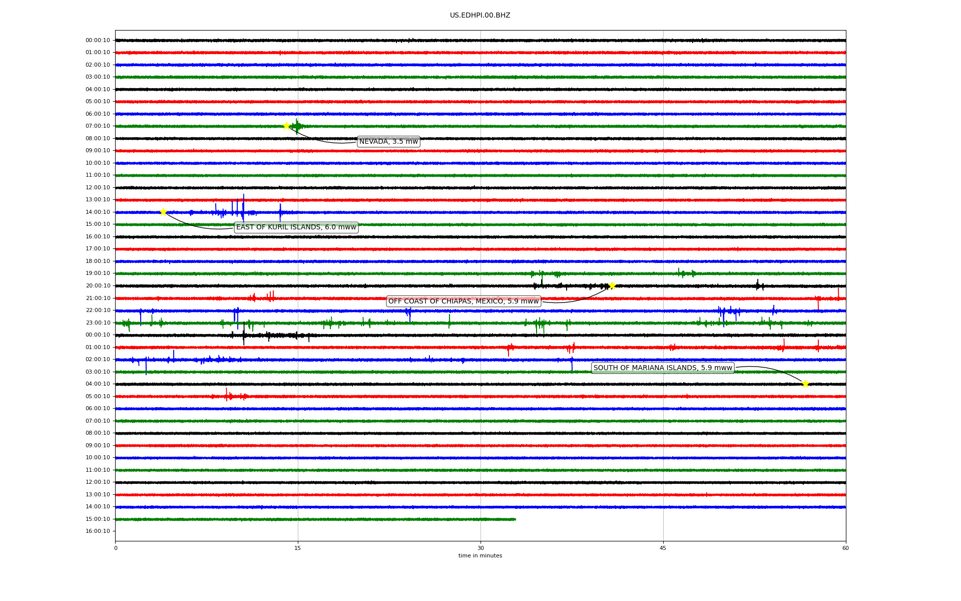
Task: Click the x-axis tick label 0
Action: [x=116, y=548]
